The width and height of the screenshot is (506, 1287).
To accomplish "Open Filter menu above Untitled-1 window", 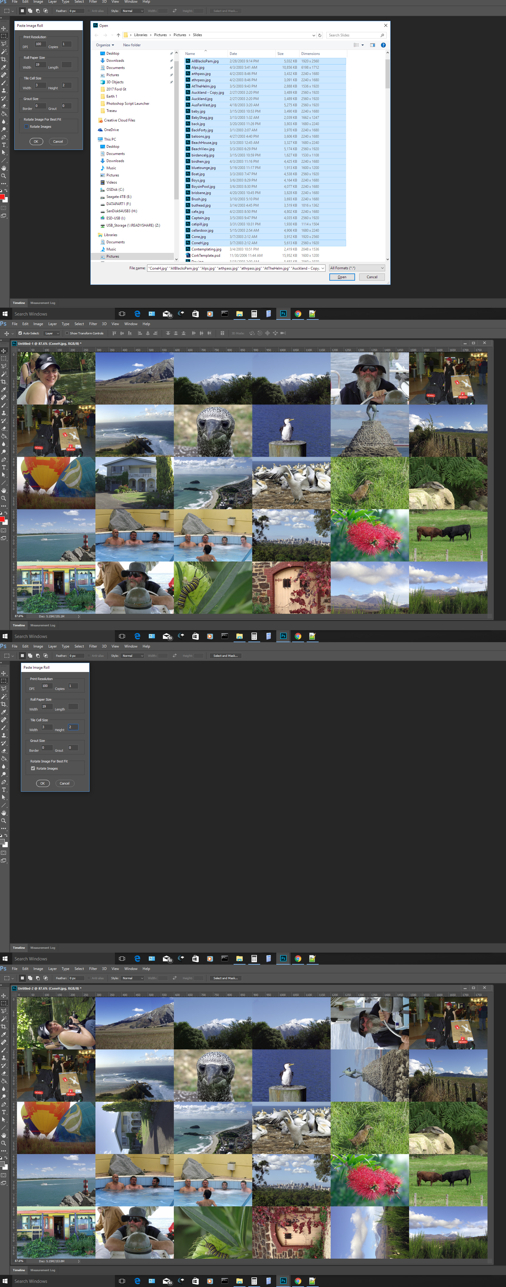I will 93,324.
